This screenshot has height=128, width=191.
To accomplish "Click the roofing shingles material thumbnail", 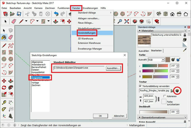I will [x=144, y=40].
